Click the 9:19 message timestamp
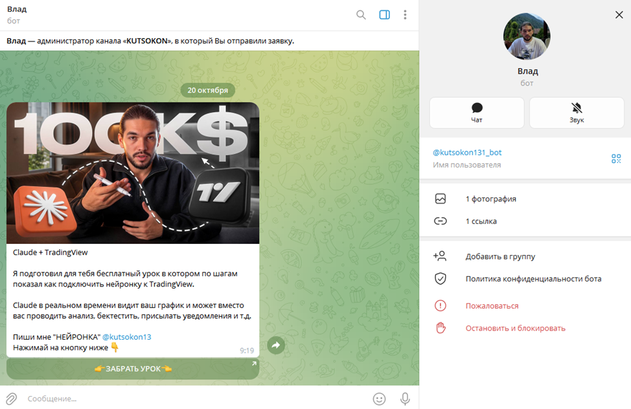This screenshot has width=631, height=409. (247, 351)
